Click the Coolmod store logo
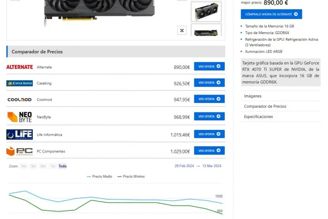 [20, 100]
